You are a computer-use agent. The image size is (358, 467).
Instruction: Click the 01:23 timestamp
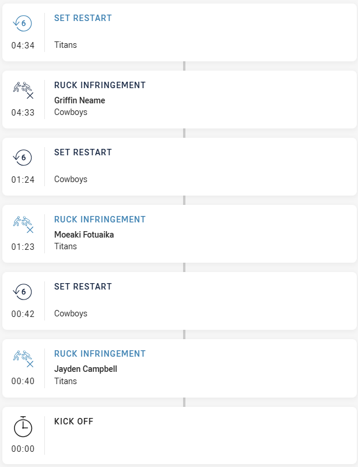(x=23, y=247)
